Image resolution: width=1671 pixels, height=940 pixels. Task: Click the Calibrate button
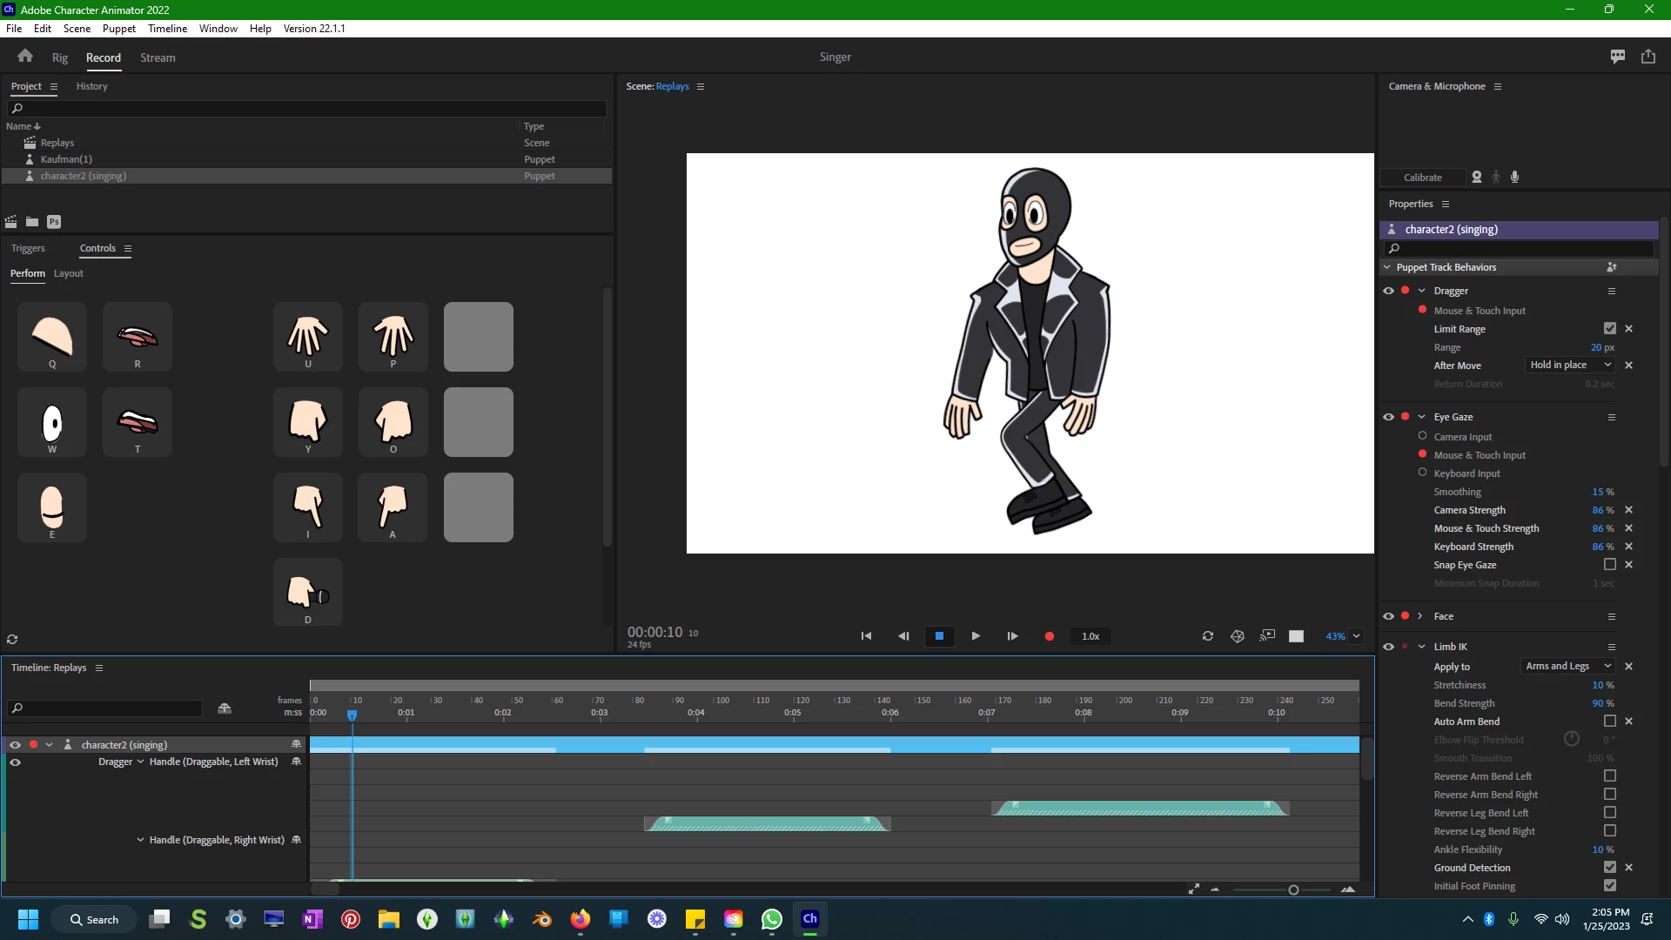click(1422, 177)
